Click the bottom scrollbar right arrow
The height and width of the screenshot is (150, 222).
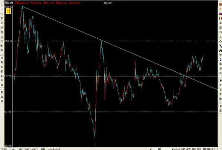pyautogui.click(x=172, y=149)
